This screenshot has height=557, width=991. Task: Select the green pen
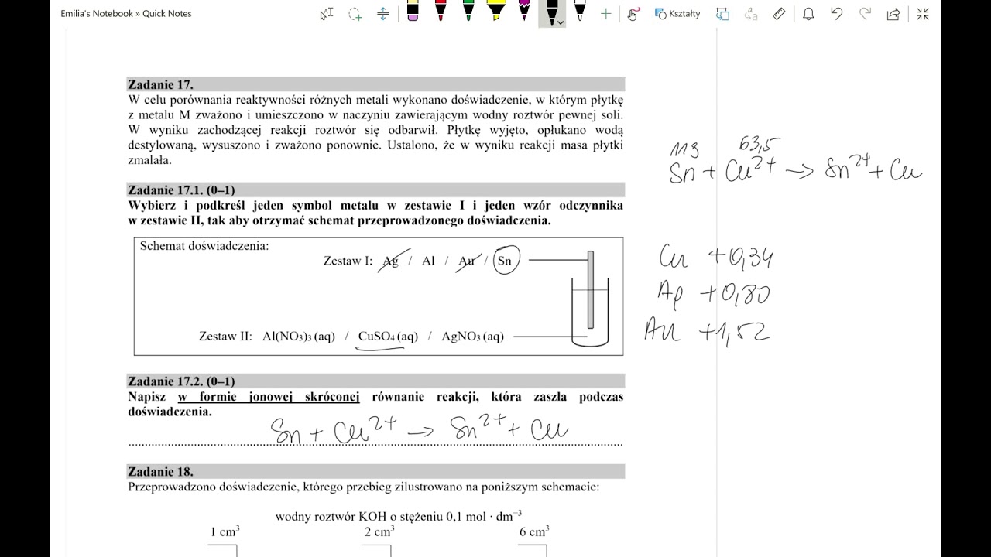click(468, 12)
